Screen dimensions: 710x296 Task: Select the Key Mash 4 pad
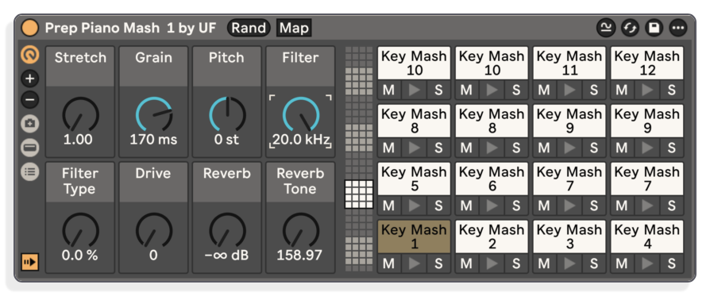(x=647, y=236)
